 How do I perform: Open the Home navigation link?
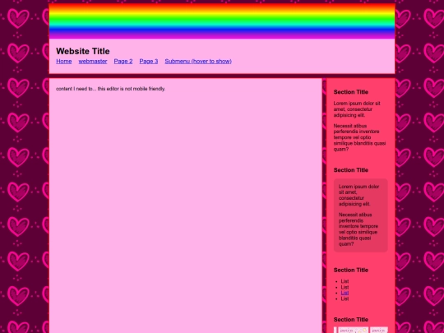point(63,61)
